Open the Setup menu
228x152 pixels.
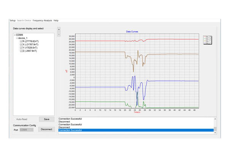(x=13, y=20)
